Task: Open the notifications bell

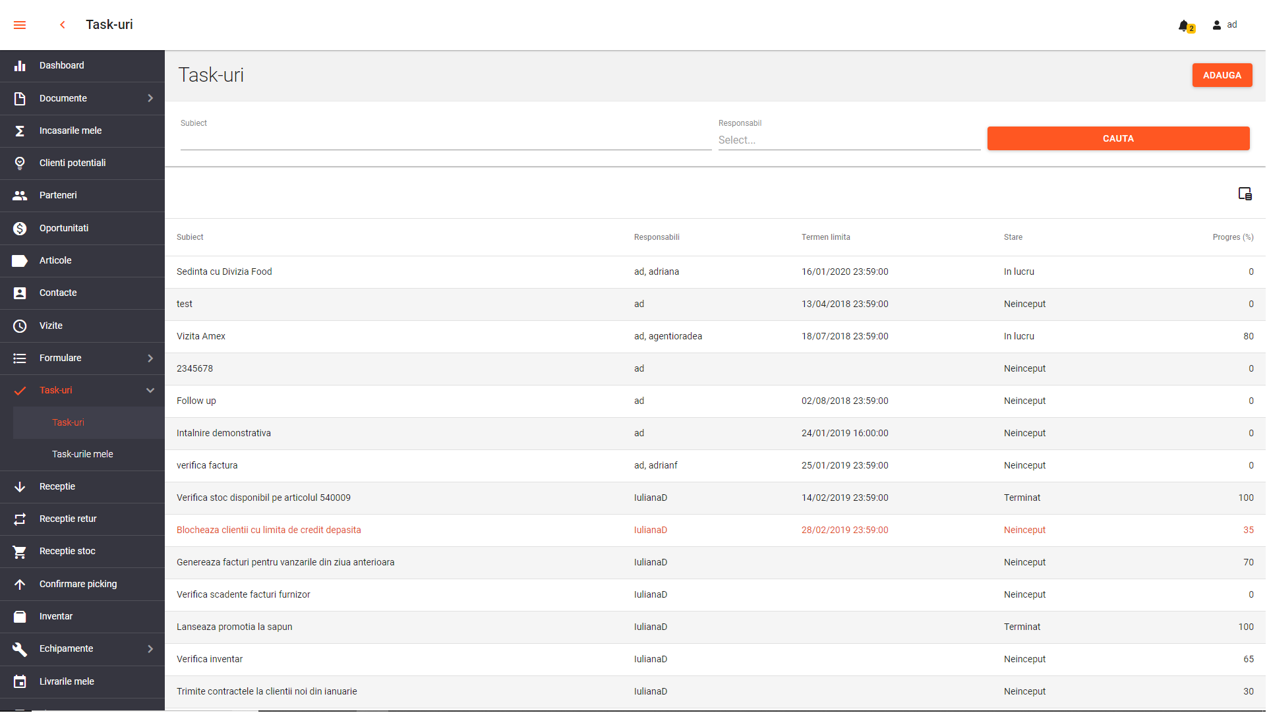Action: click(1185, 26)
